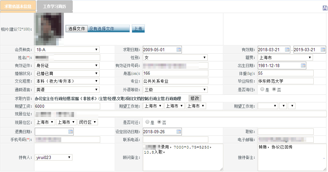Open calendar for 退费日期 field
The image size is (328, 172).
pyautogui.click(x=71, y=132)
